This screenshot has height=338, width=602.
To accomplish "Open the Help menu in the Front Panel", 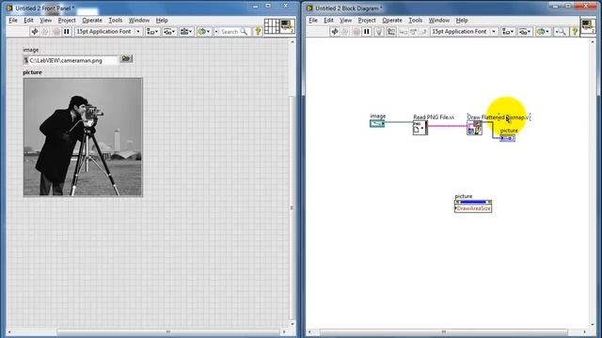I will pyautogui.click(x=162, y=20).
